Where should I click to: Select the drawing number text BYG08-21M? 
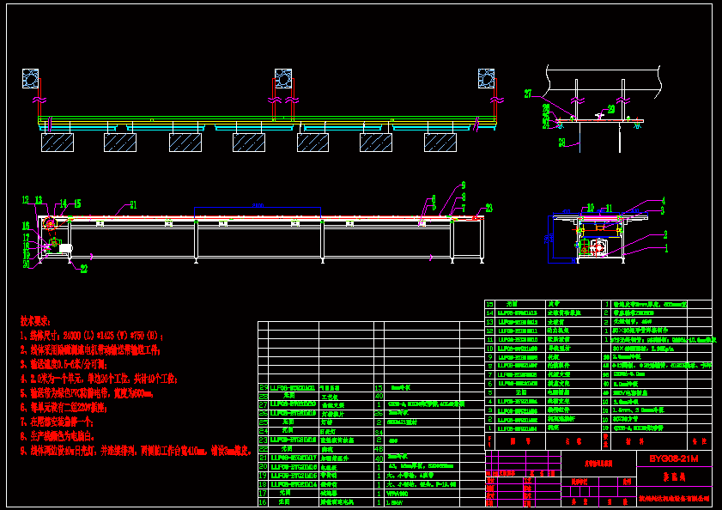point(674,458)
